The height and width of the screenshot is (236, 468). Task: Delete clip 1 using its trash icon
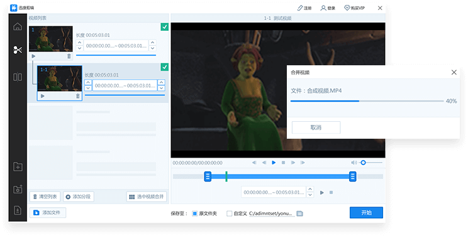69,56
